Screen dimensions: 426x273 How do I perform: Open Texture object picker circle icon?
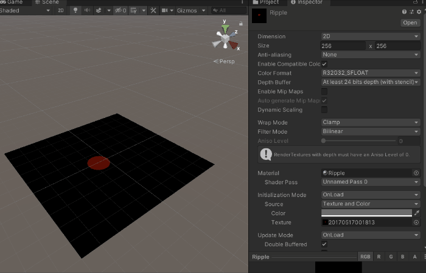click(x=416, y=223)
